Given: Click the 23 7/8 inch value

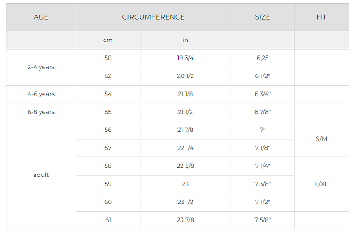Looking at the screenshot, I should (185, 220).
